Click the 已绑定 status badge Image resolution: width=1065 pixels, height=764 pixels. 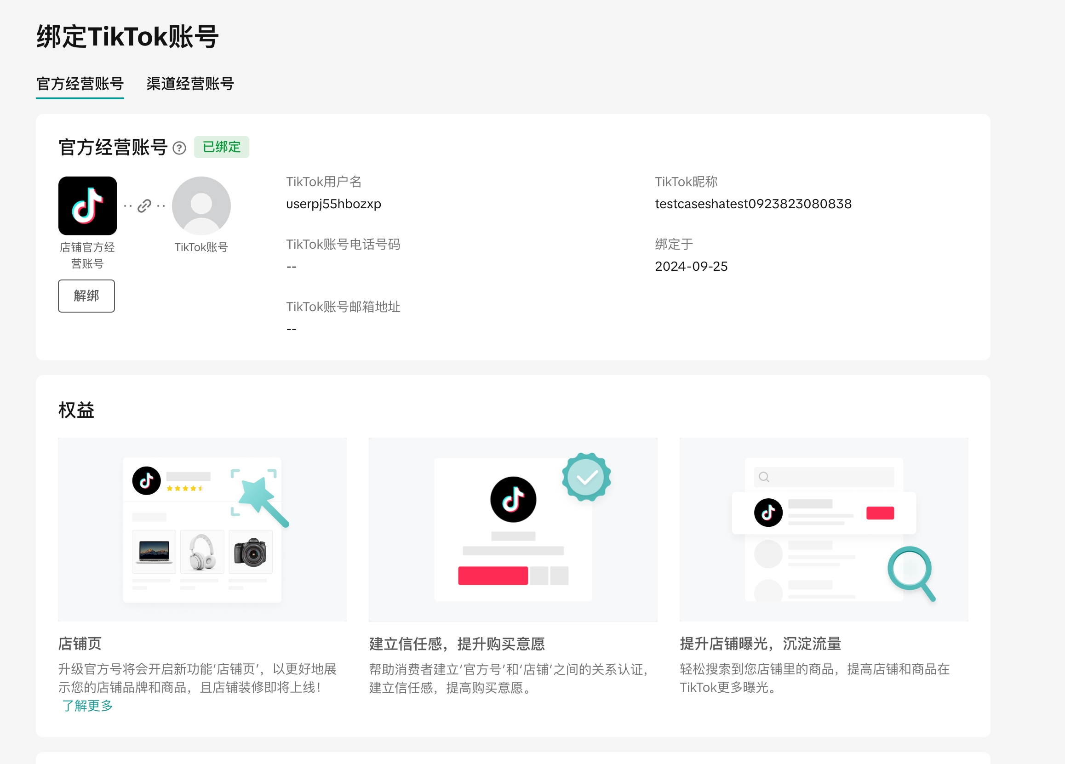click(x=221, y=148)
